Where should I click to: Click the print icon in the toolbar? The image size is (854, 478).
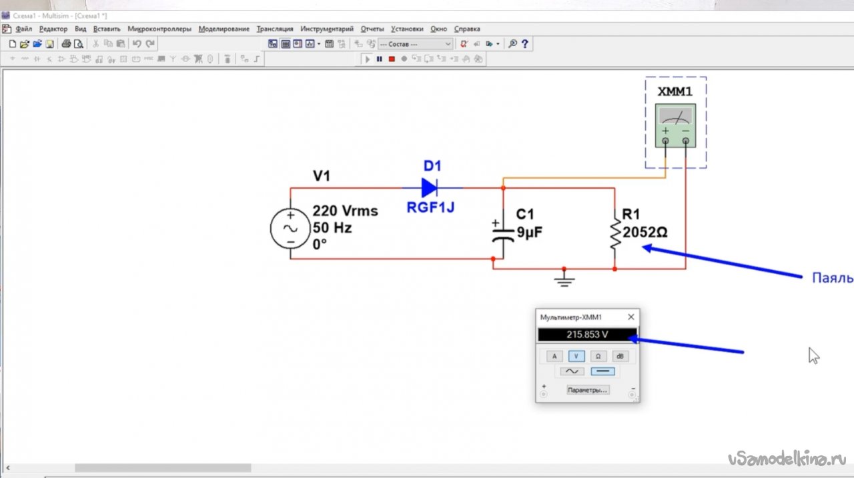coord(66,44)
